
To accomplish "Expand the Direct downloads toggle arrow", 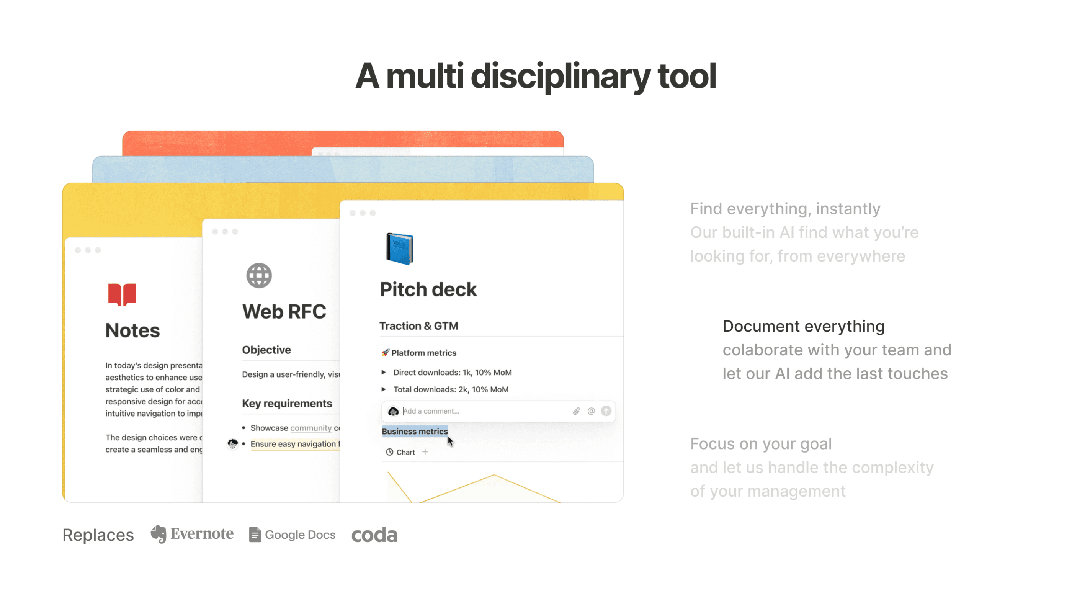I will pos(384,373).
